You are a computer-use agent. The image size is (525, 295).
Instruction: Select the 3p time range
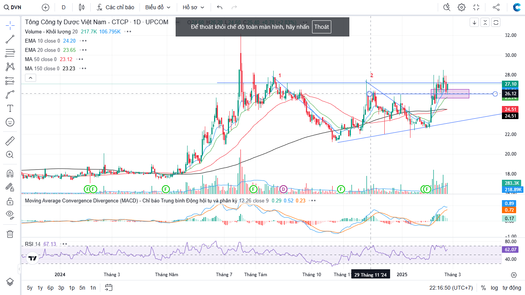[x=61, y=288]
